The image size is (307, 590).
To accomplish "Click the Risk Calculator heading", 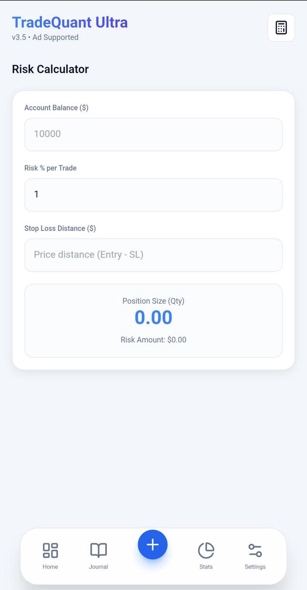I will click(x=50, y=69).
